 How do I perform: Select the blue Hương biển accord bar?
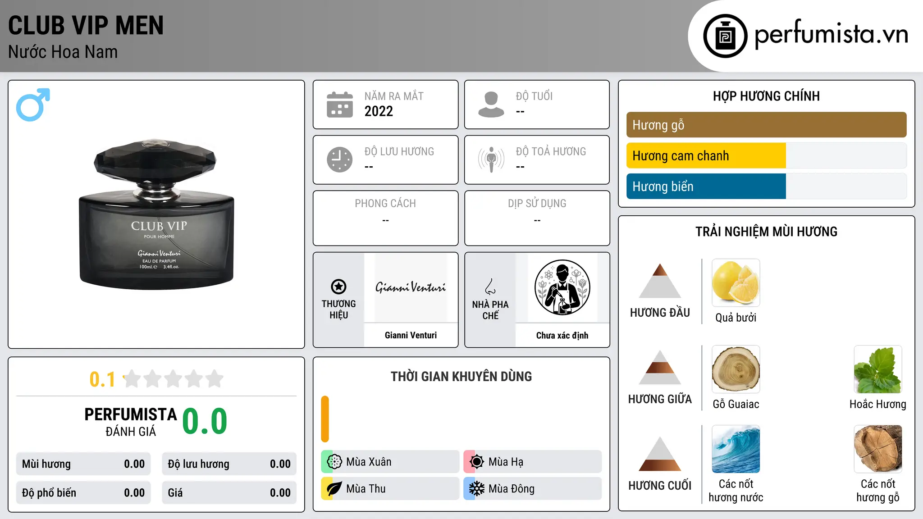point(706,186)
